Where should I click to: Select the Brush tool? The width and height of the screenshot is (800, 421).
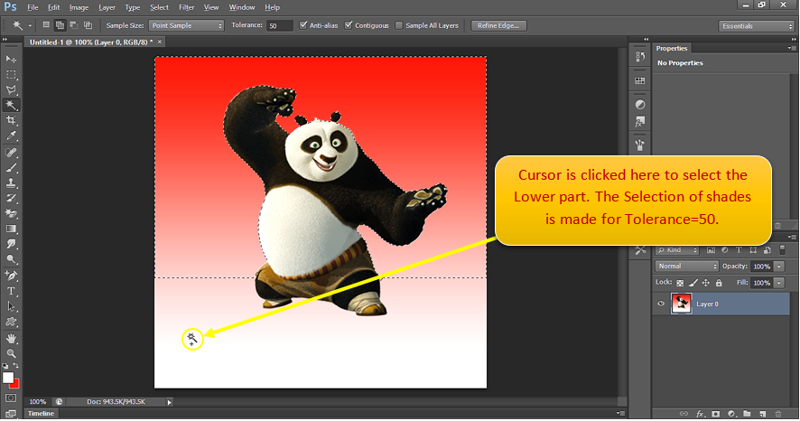point(11,167)
